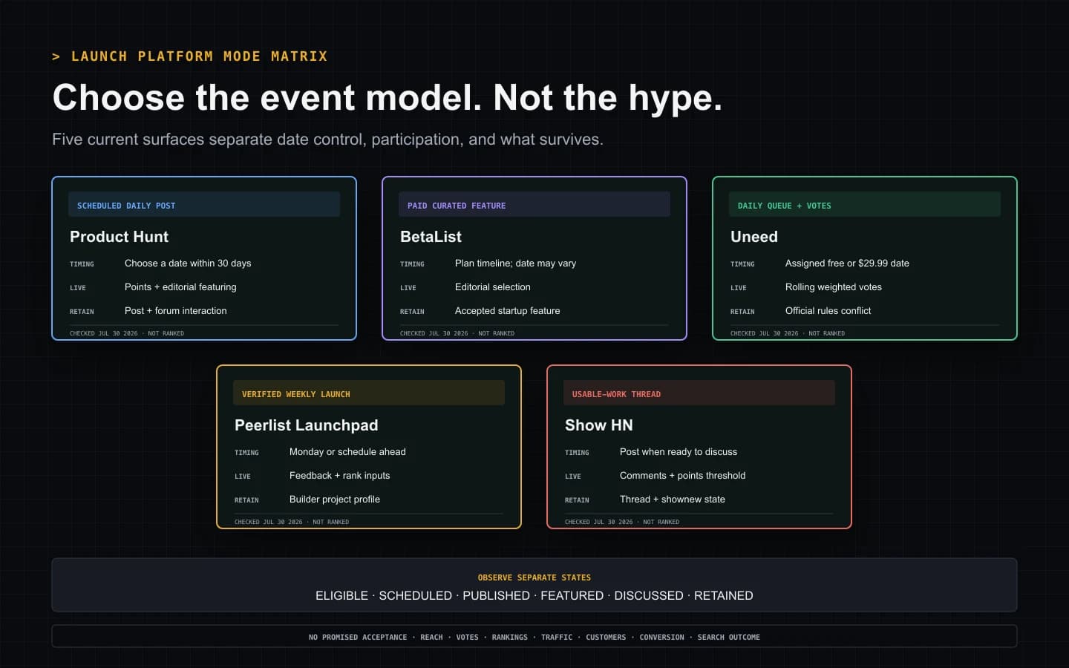This screenshot has width=1069, height=668.
Task: Click 'TRAFFIC' in the disclaimer bar
Action: click(557, 638)
